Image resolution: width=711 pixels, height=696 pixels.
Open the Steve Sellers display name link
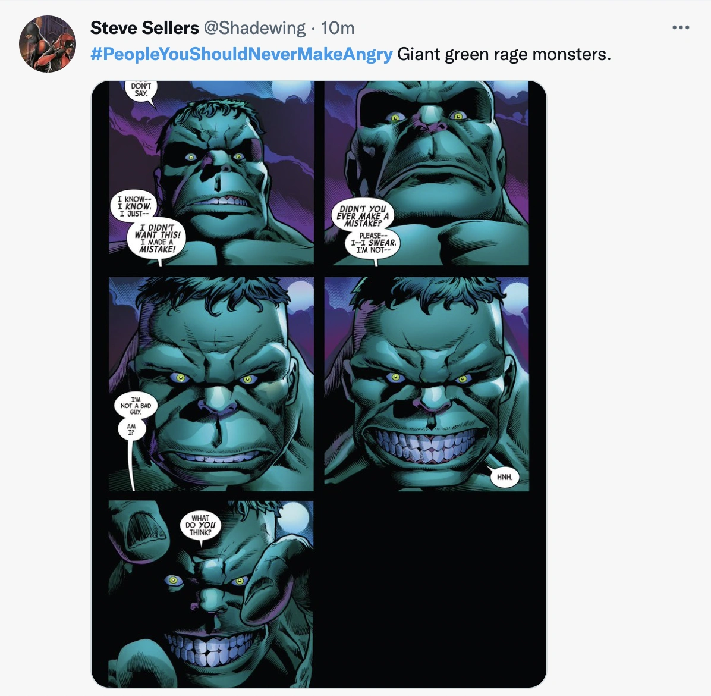[x=144, y=28]
